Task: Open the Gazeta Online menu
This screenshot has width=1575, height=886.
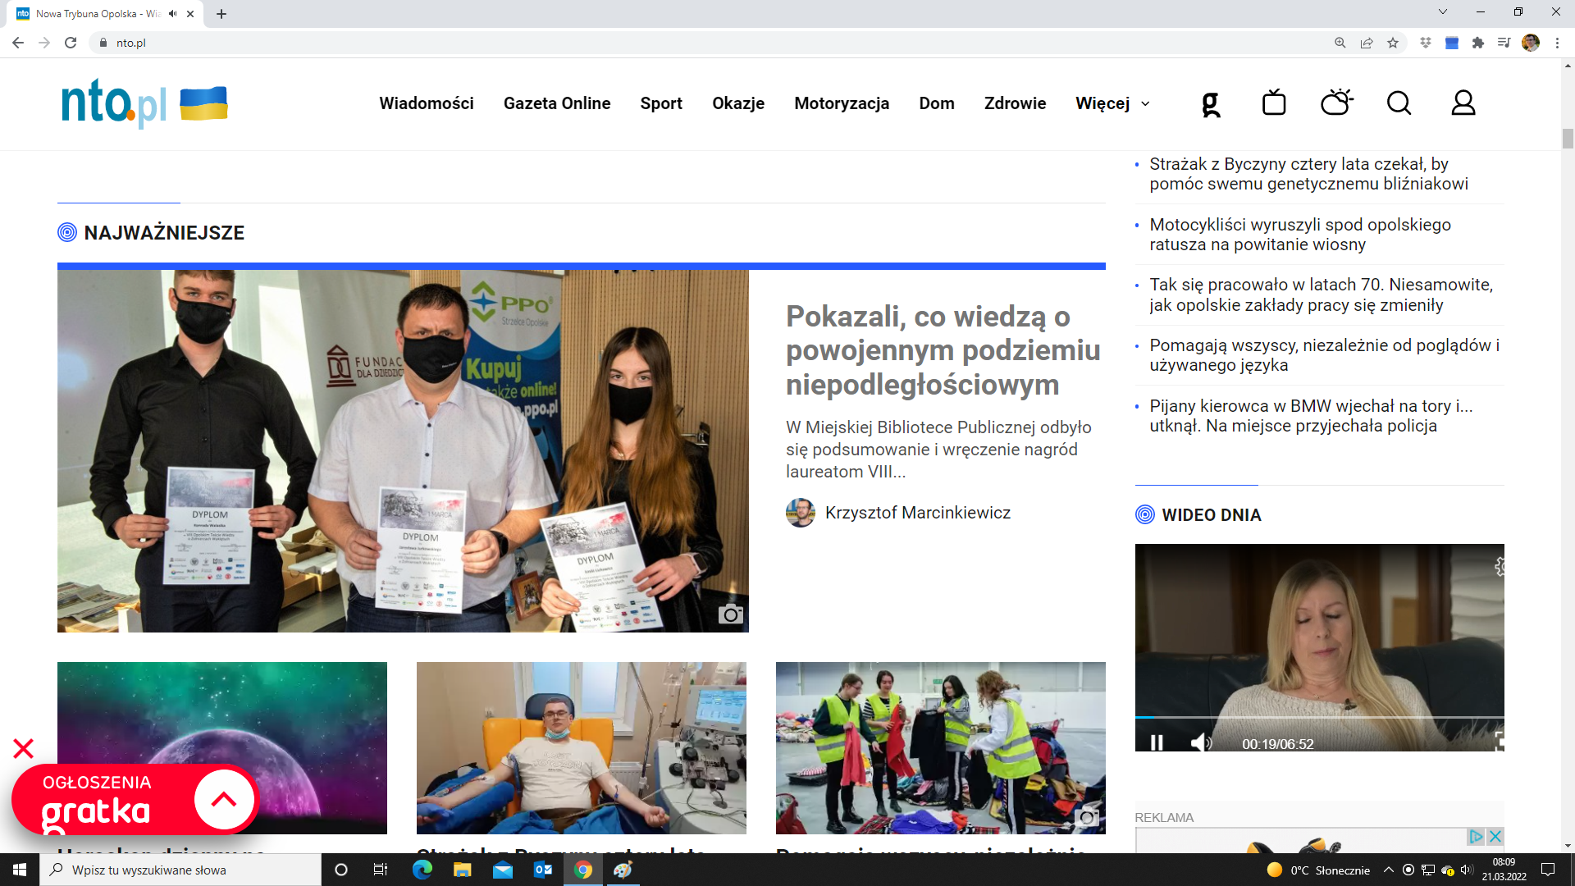Action: coord(557,103)
